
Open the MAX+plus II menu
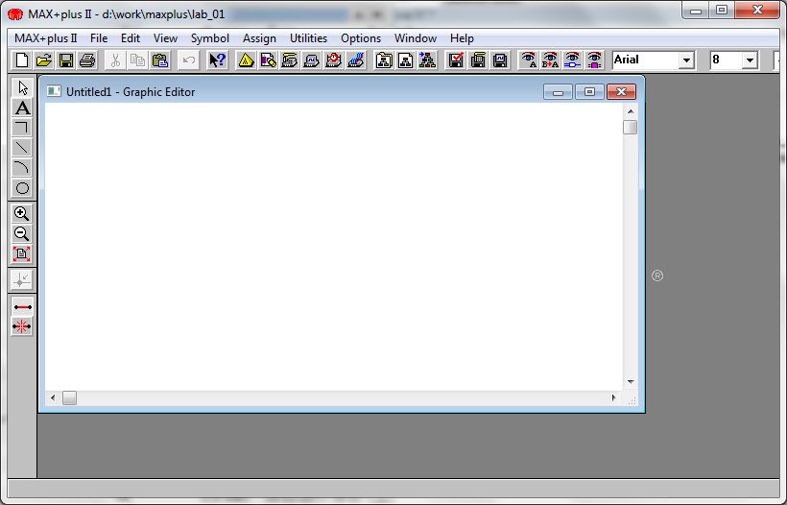pos(46,38)
